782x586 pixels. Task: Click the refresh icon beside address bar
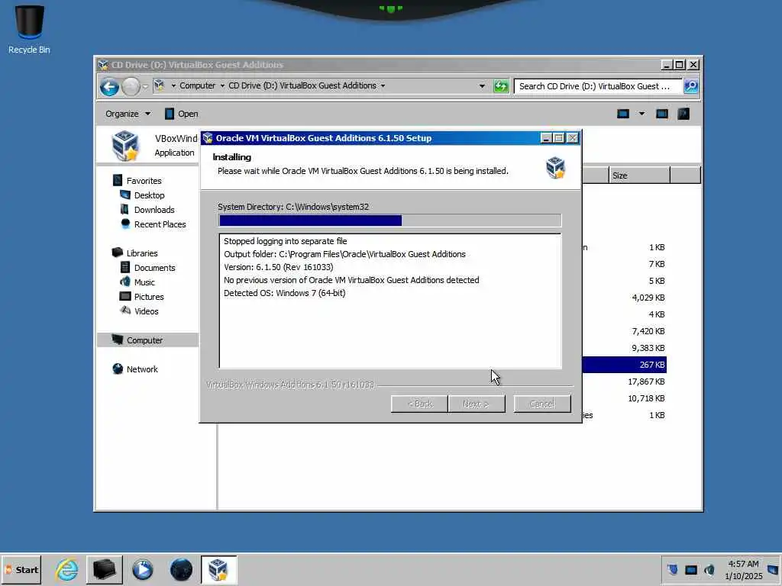click(501, 86)
